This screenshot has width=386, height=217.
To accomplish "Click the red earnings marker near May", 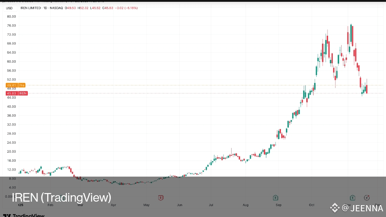I will (161, 198).
